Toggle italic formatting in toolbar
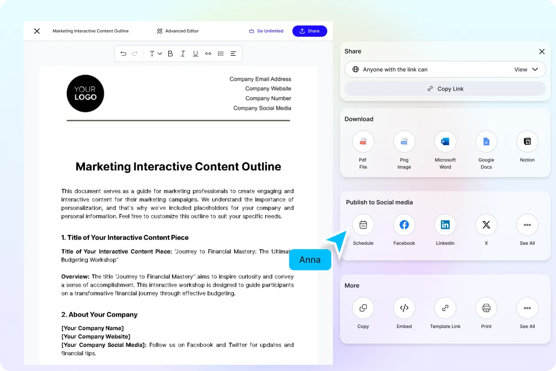556x371 pixels. click(x=183, y=54)
